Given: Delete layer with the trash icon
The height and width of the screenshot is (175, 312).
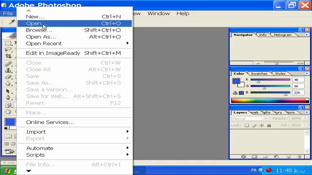Looking at the screenshot, I should point(299,157).
